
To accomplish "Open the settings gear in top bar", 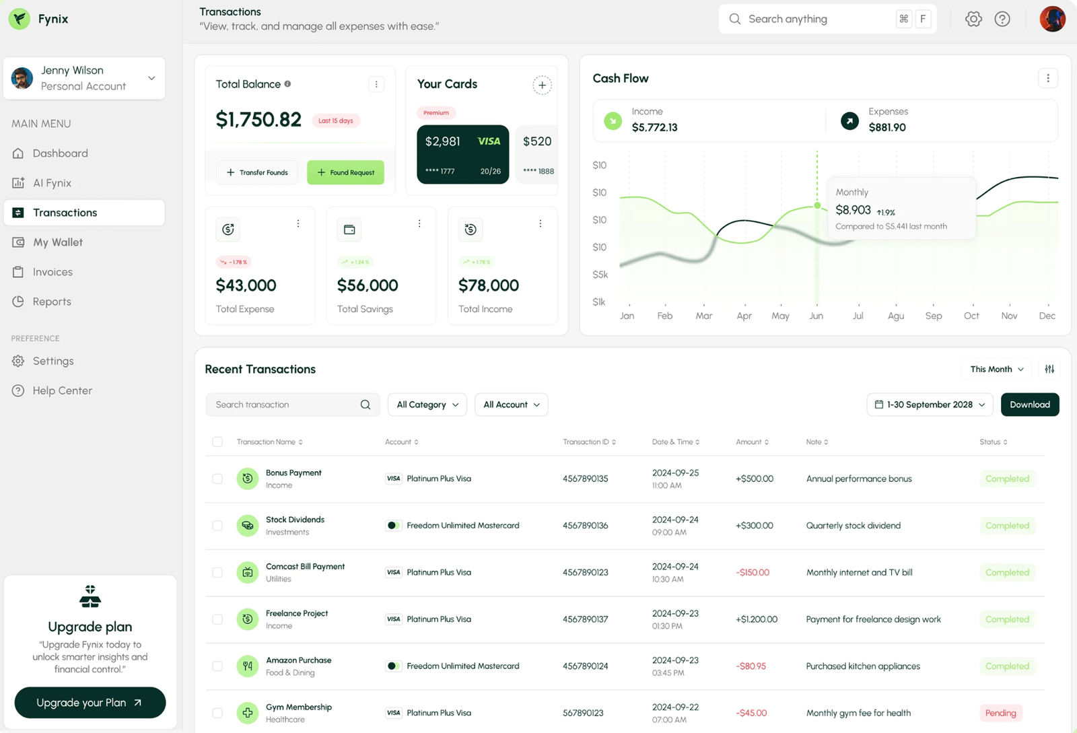I will (x=973, y=19).
